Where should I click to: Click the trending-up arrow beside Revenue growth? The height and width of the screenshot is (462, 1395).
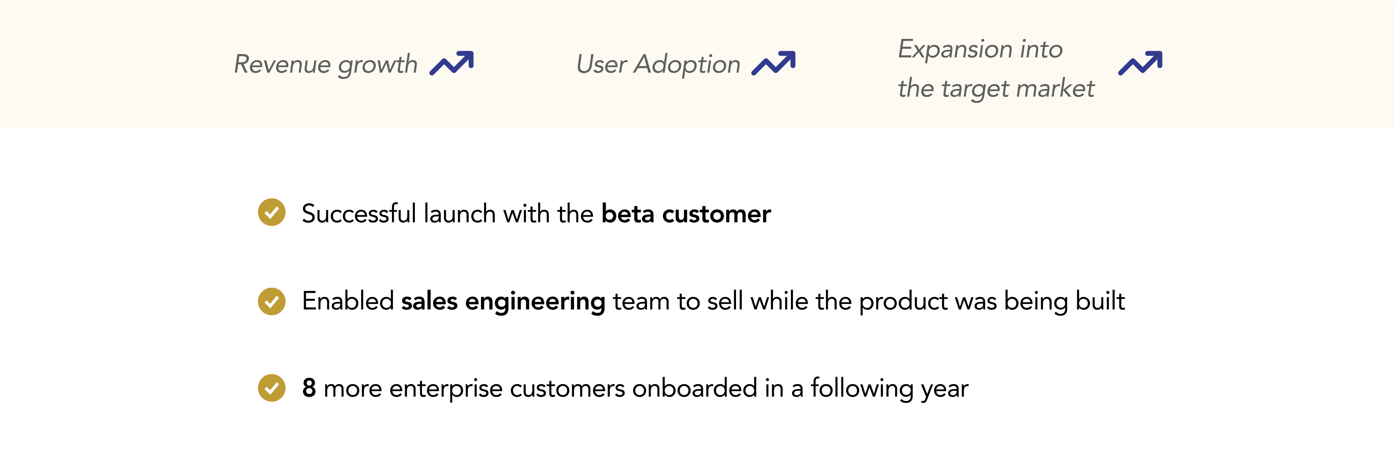click(452, 63)
